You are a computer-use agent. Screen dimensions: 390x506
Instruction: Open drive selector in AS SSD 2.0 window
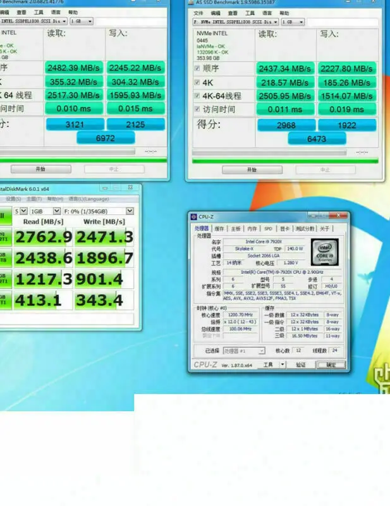point(34,22)
